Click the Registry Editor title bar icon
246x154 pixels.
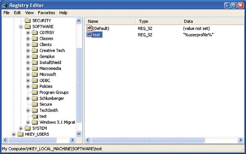pyautogui.click(x=5, y=5)
